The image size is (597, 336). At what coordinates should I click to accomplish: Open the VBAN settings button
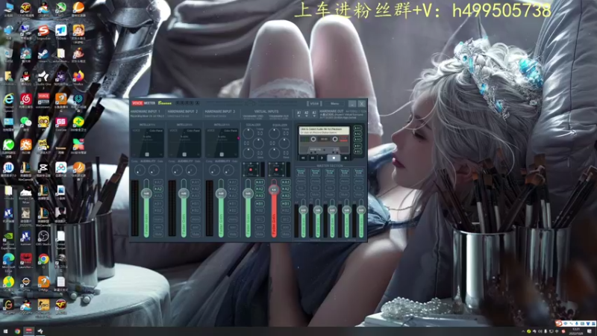pyautogui.click(x=314, y=104)
